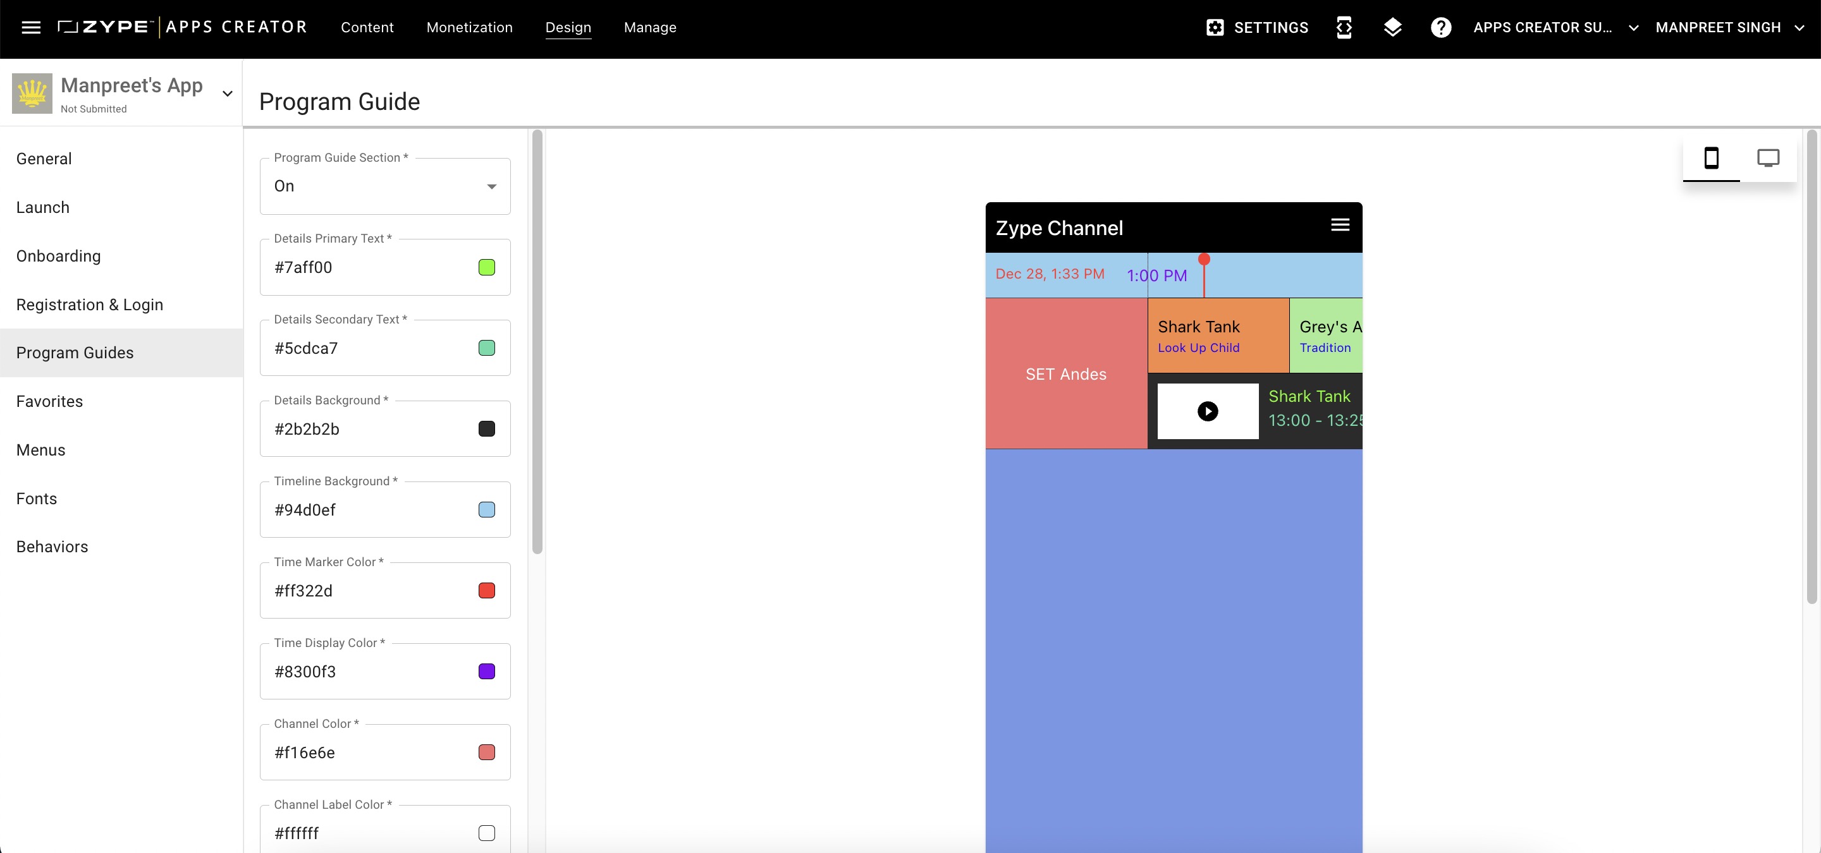The height and width of the screenshot is (853, 1821).
Task: Open the Monetization menu
Action: 469,28
